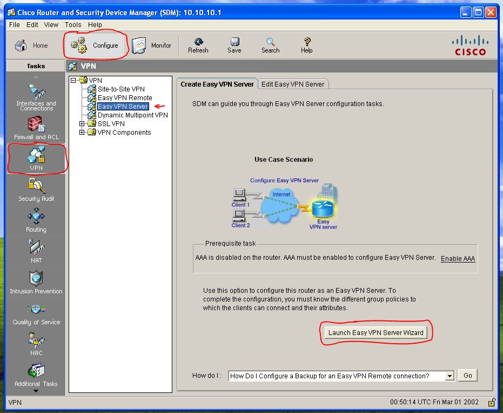Select SSL VPN folder in tree

pyautogui.click(x=111, y=124)
